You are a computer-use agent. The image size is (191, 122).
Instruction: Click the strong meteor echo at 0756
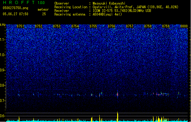[x=118, y=94]
